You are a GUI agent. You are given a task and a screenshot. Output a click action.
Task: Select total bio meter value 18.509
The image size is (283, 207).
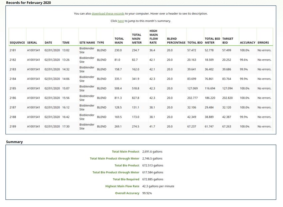(x=209, y=60)
